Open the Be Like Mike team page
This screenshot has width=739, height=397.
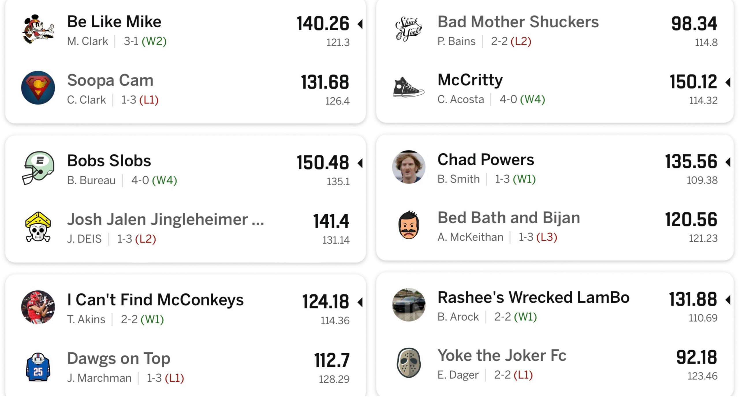point(114,22)
